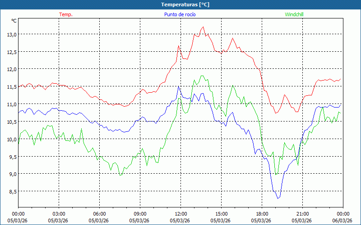Select the 03:00 time axis marker
361x225 pixels.
pos(59,214)
